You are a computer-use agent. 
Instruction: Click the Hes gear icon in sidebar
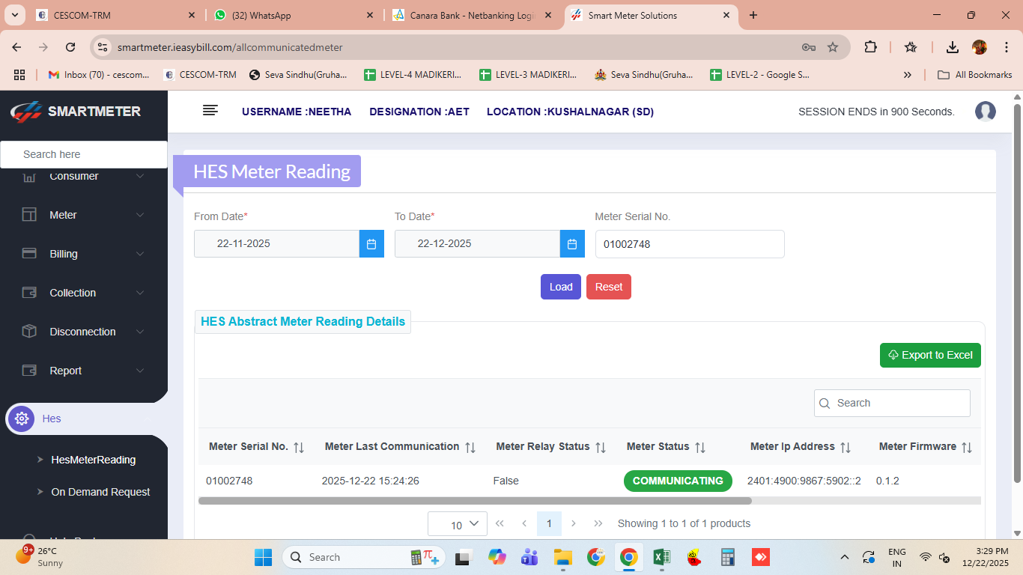tap(22, 419)
